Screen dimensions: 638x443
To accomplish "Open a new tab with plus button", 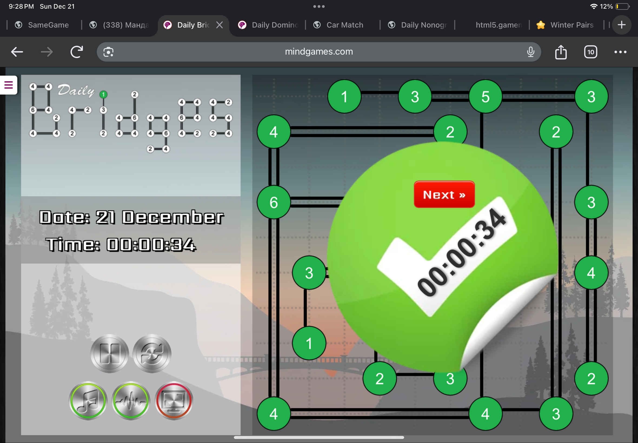I will point(622,25).
